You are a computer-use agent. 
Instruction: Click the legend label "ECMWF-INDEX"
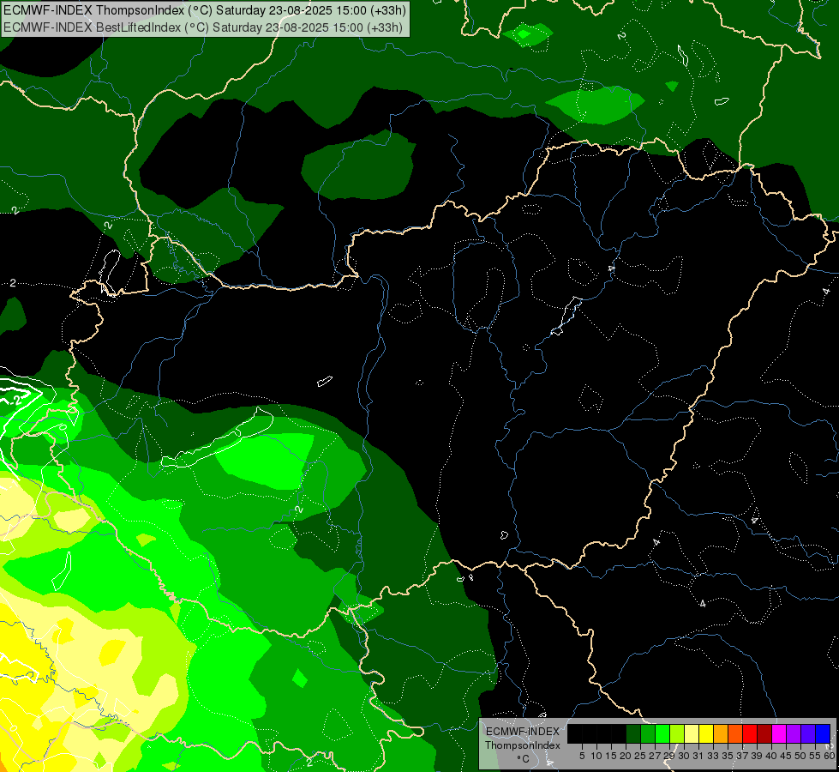tap(522, 732)
